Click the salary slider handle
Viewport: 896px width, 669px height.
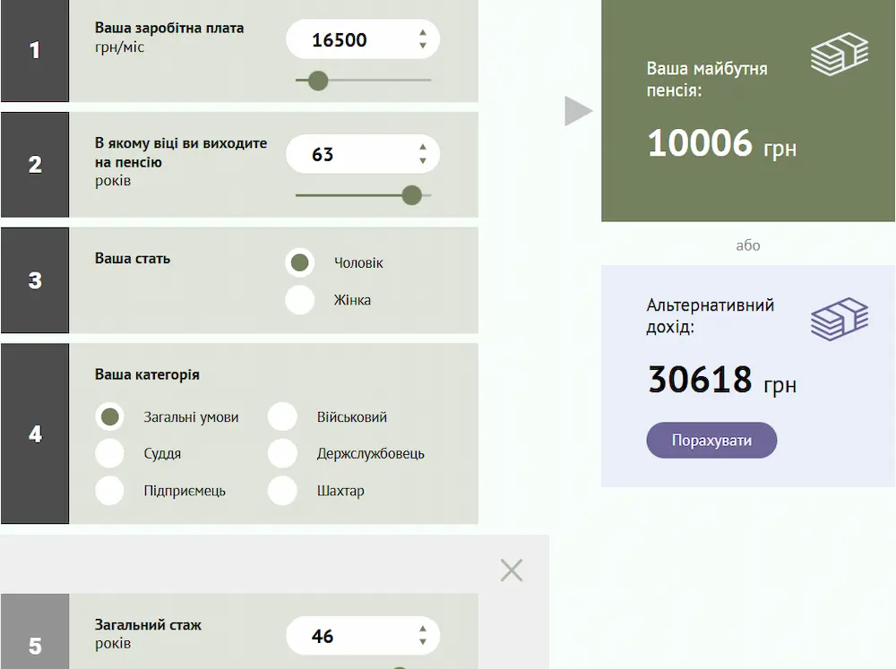click(318, 81)
